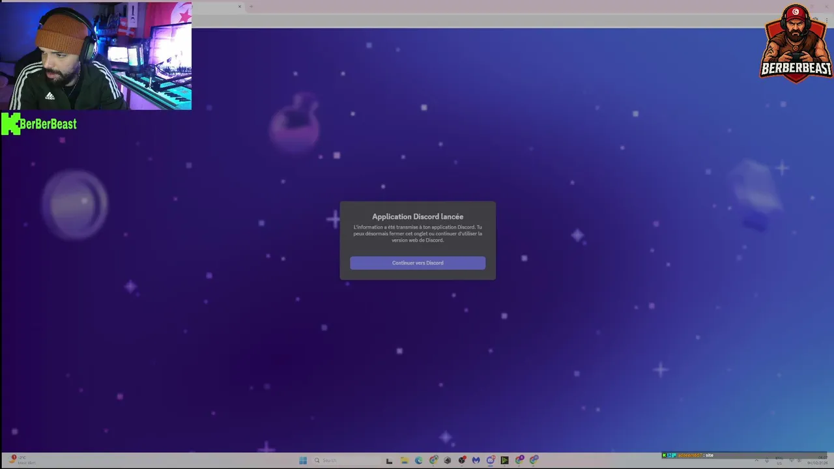Image resolution: width=834 pixels, height=469 pixels.
Task: Click the microphone tray icon
Action: click(767, 460)
